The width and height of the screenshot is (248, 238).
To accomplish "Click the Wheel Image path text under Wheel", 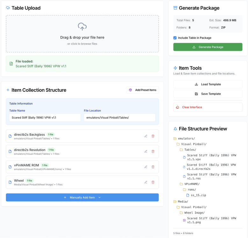I will pos(34,185).
